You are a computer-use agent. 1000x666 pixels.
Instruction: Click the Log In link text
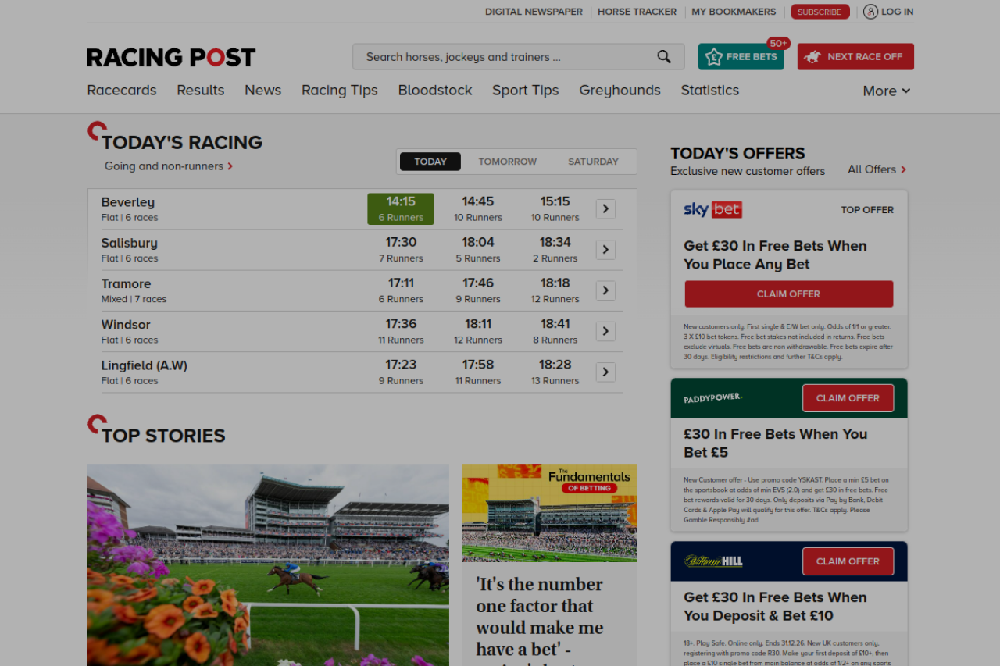(898, 12)
